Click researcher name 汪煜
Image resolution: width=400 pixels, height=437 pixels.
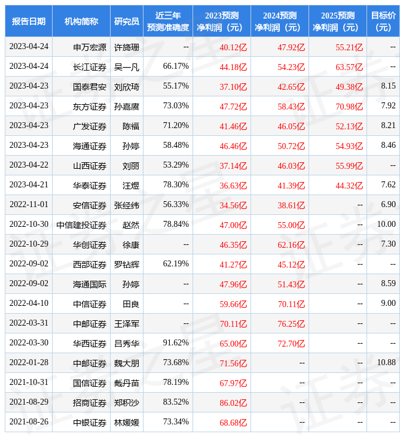[x=131, y=186]
